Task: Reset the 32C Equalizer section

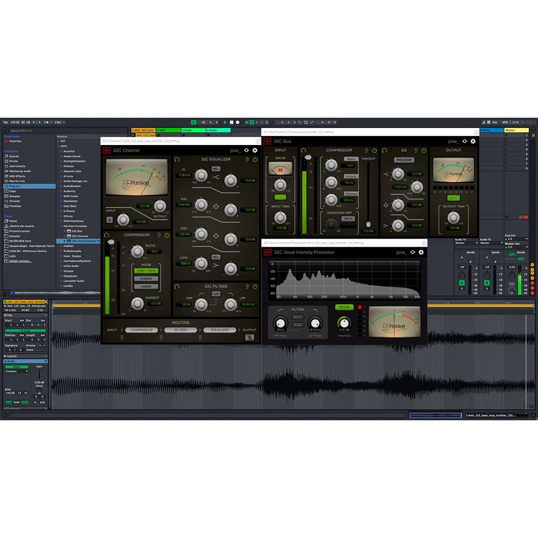Action: point(177,160)
